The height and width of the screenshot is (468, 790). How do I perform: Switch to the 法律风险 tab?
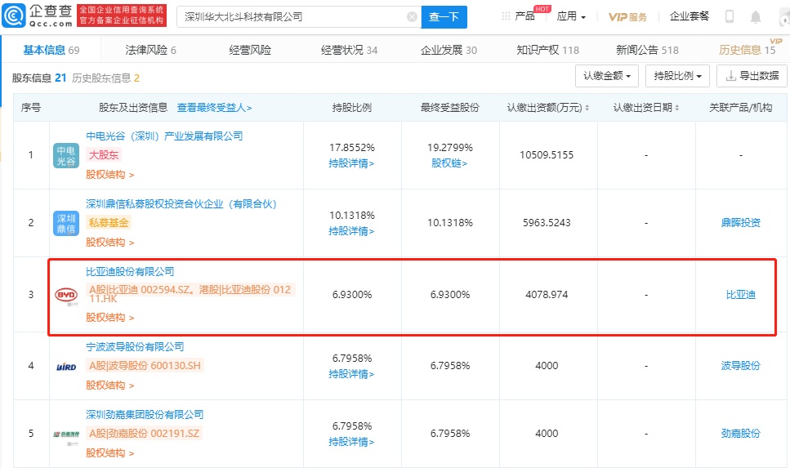coord(150,50)
